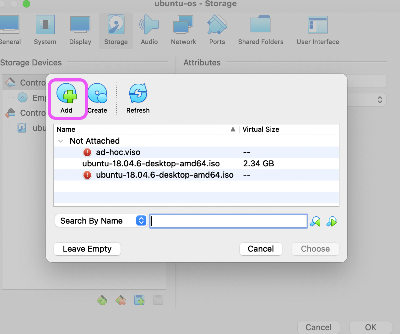Click OK in the Storage settings window
The width and height of the screenshot is (400, 334).
pyautogui.click(x=370, y=327)
